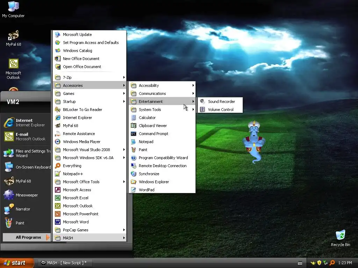The image size is (358, 268).
Task: Open the System Tools submenu
Action: [x=162, y=110]
